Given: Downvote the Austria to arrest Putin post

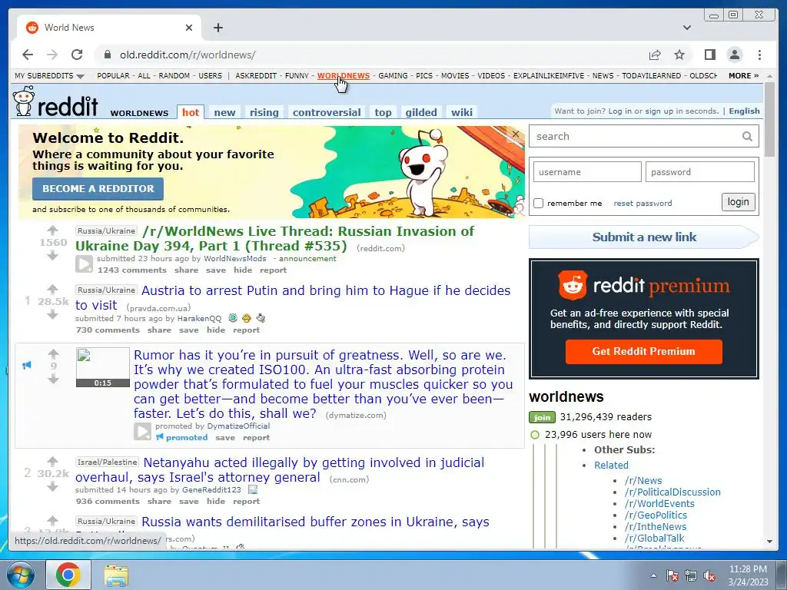Looking at the screenshot, I should 53,314.
